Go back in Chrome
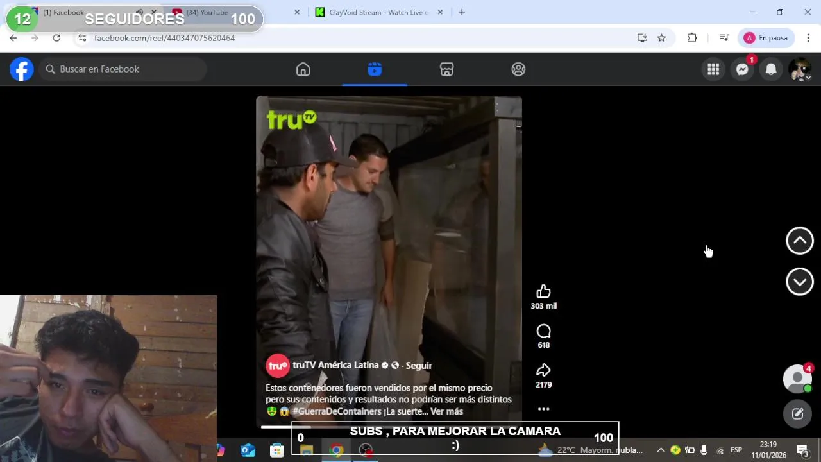This screenshot has height=462, width=821. tap(13, 38)
